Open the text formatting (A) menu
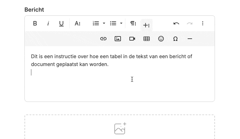The height and width of the screenshot is (139, 240). click(x=77, y=24)
